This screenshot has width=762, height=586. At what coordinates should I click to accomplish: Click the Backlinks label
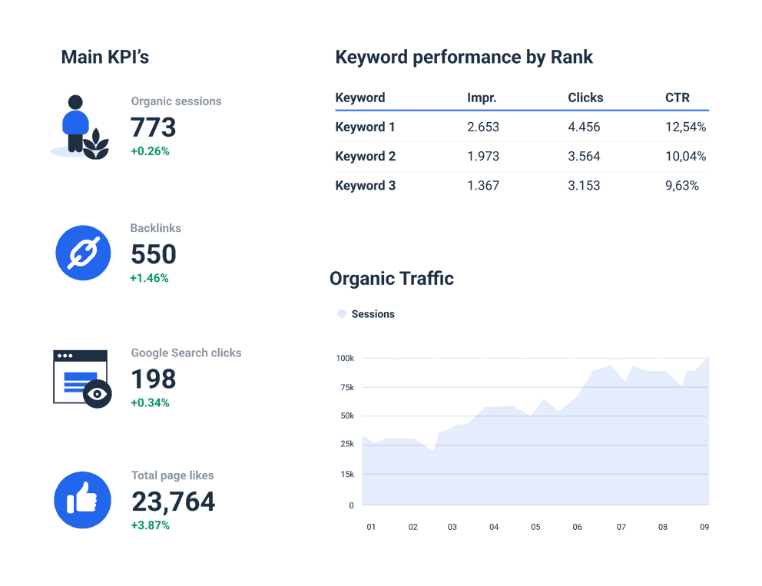[x=155, y=228]
